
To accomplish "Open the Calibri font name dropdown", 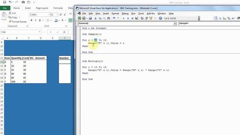I will click(49, 15).
